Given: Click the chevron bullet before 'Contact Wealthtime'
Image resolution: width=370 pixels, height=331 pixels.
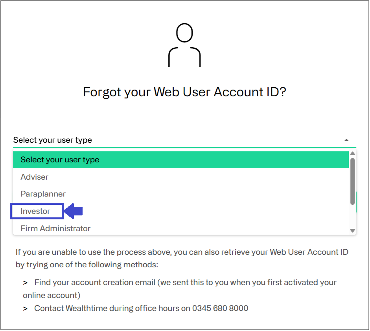Looking at the screenshot, I should pos(25,309).
